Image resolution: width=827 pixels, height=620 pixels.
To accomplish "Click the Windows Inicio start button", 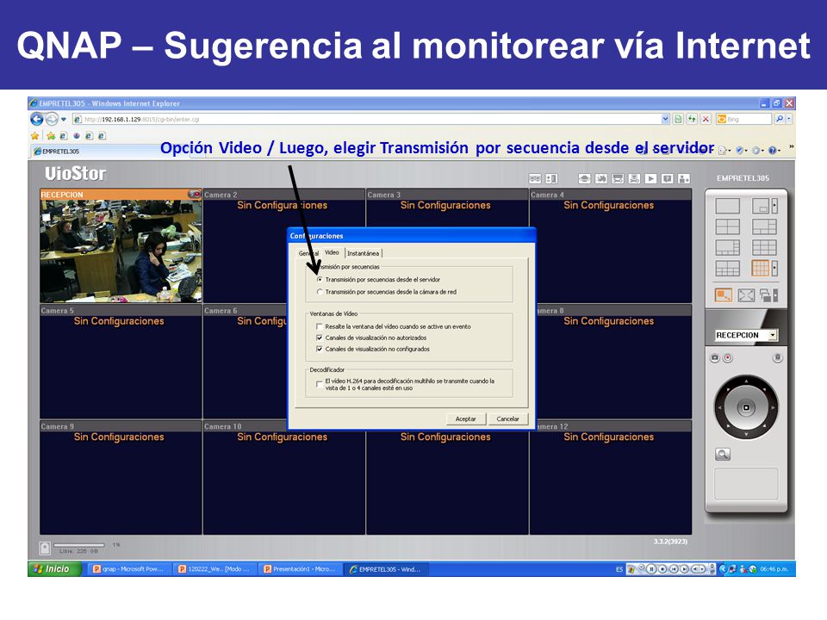I will (55, 569).
